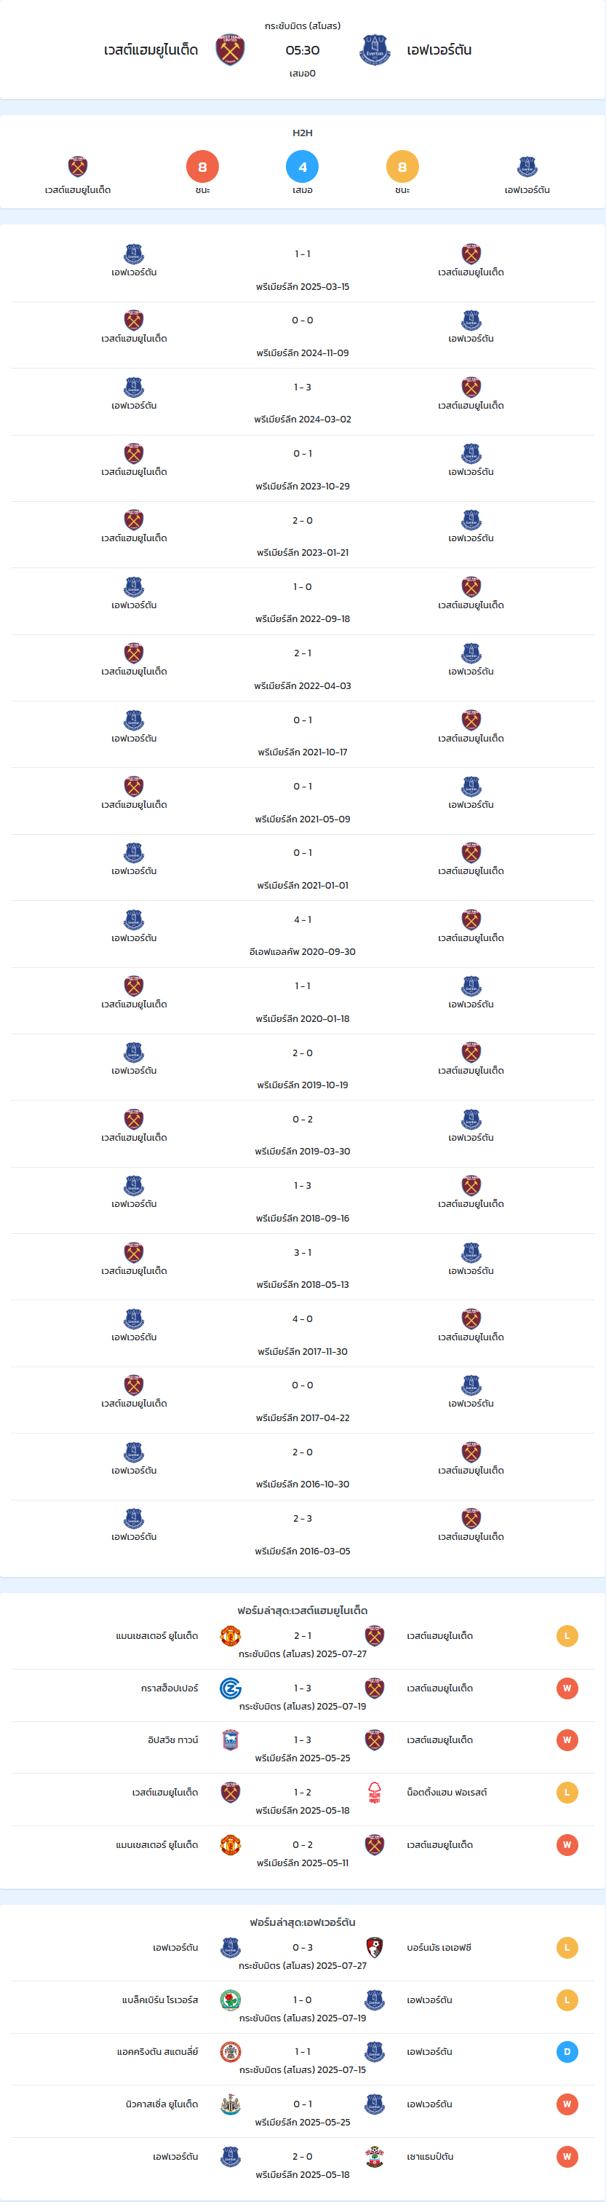The image size is (606, 2202).
Task: Click the West Ham crest in the match header
Action: tap(231, 50)
